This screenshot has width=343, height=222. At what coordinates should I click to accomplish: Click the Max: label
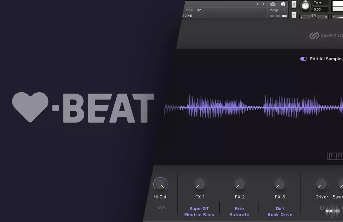click(189, 10)
